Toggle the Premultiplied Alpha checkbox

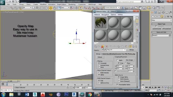117,85
